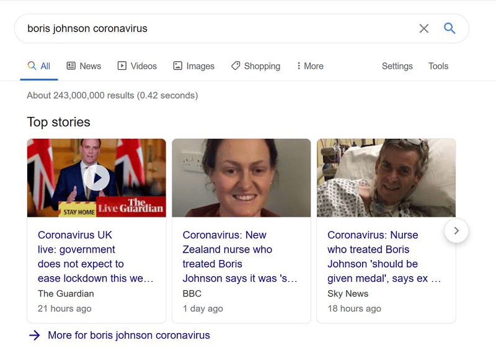
Task: Click the blue magnifier search icon
Action: [449, 28]
